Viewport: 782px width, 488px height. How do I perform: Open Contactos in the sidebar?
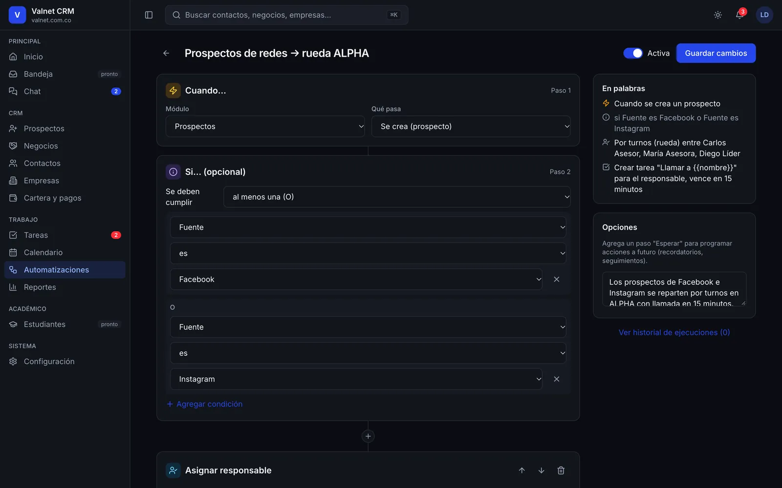point(65,163)
